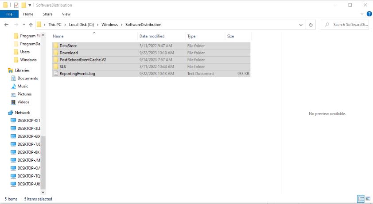Open the Videos library
Screen dimensions: 373x204
20,102
